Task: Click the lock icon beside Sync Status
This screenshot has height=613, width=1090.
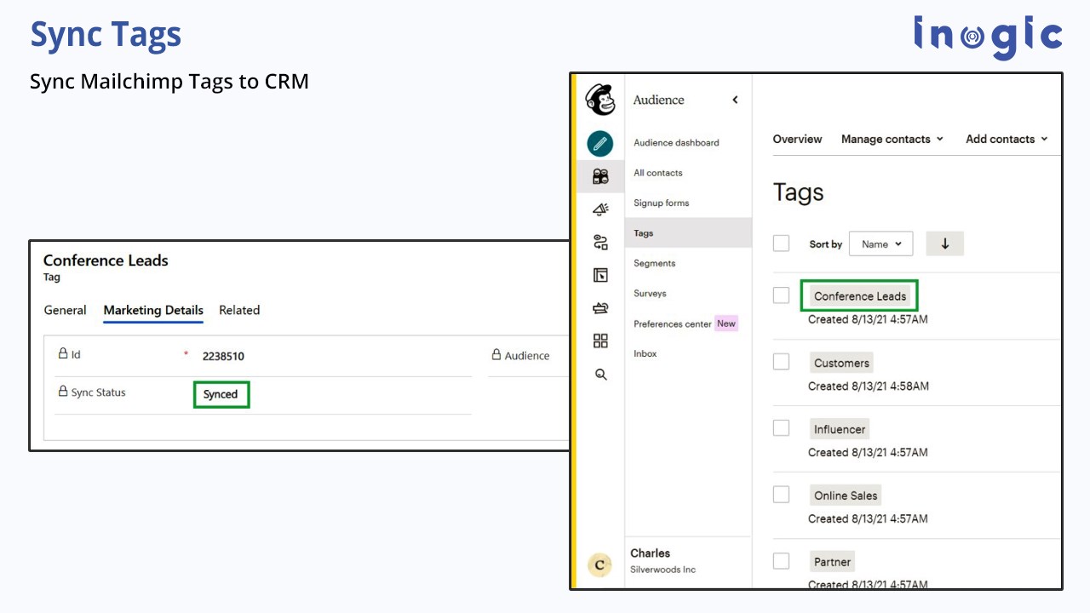Action: [x=63, y=392]
